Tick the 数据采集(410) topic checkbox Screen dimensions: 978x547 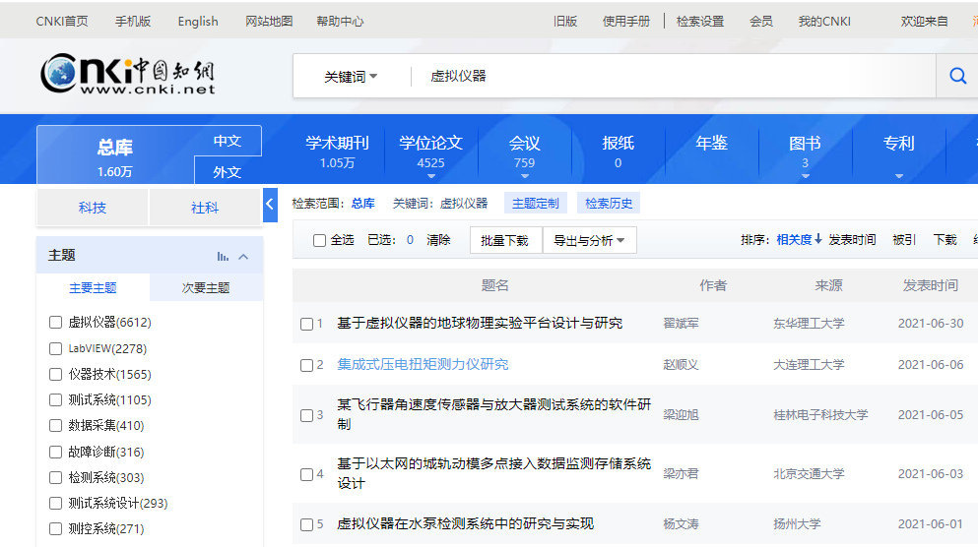[55, 426]
